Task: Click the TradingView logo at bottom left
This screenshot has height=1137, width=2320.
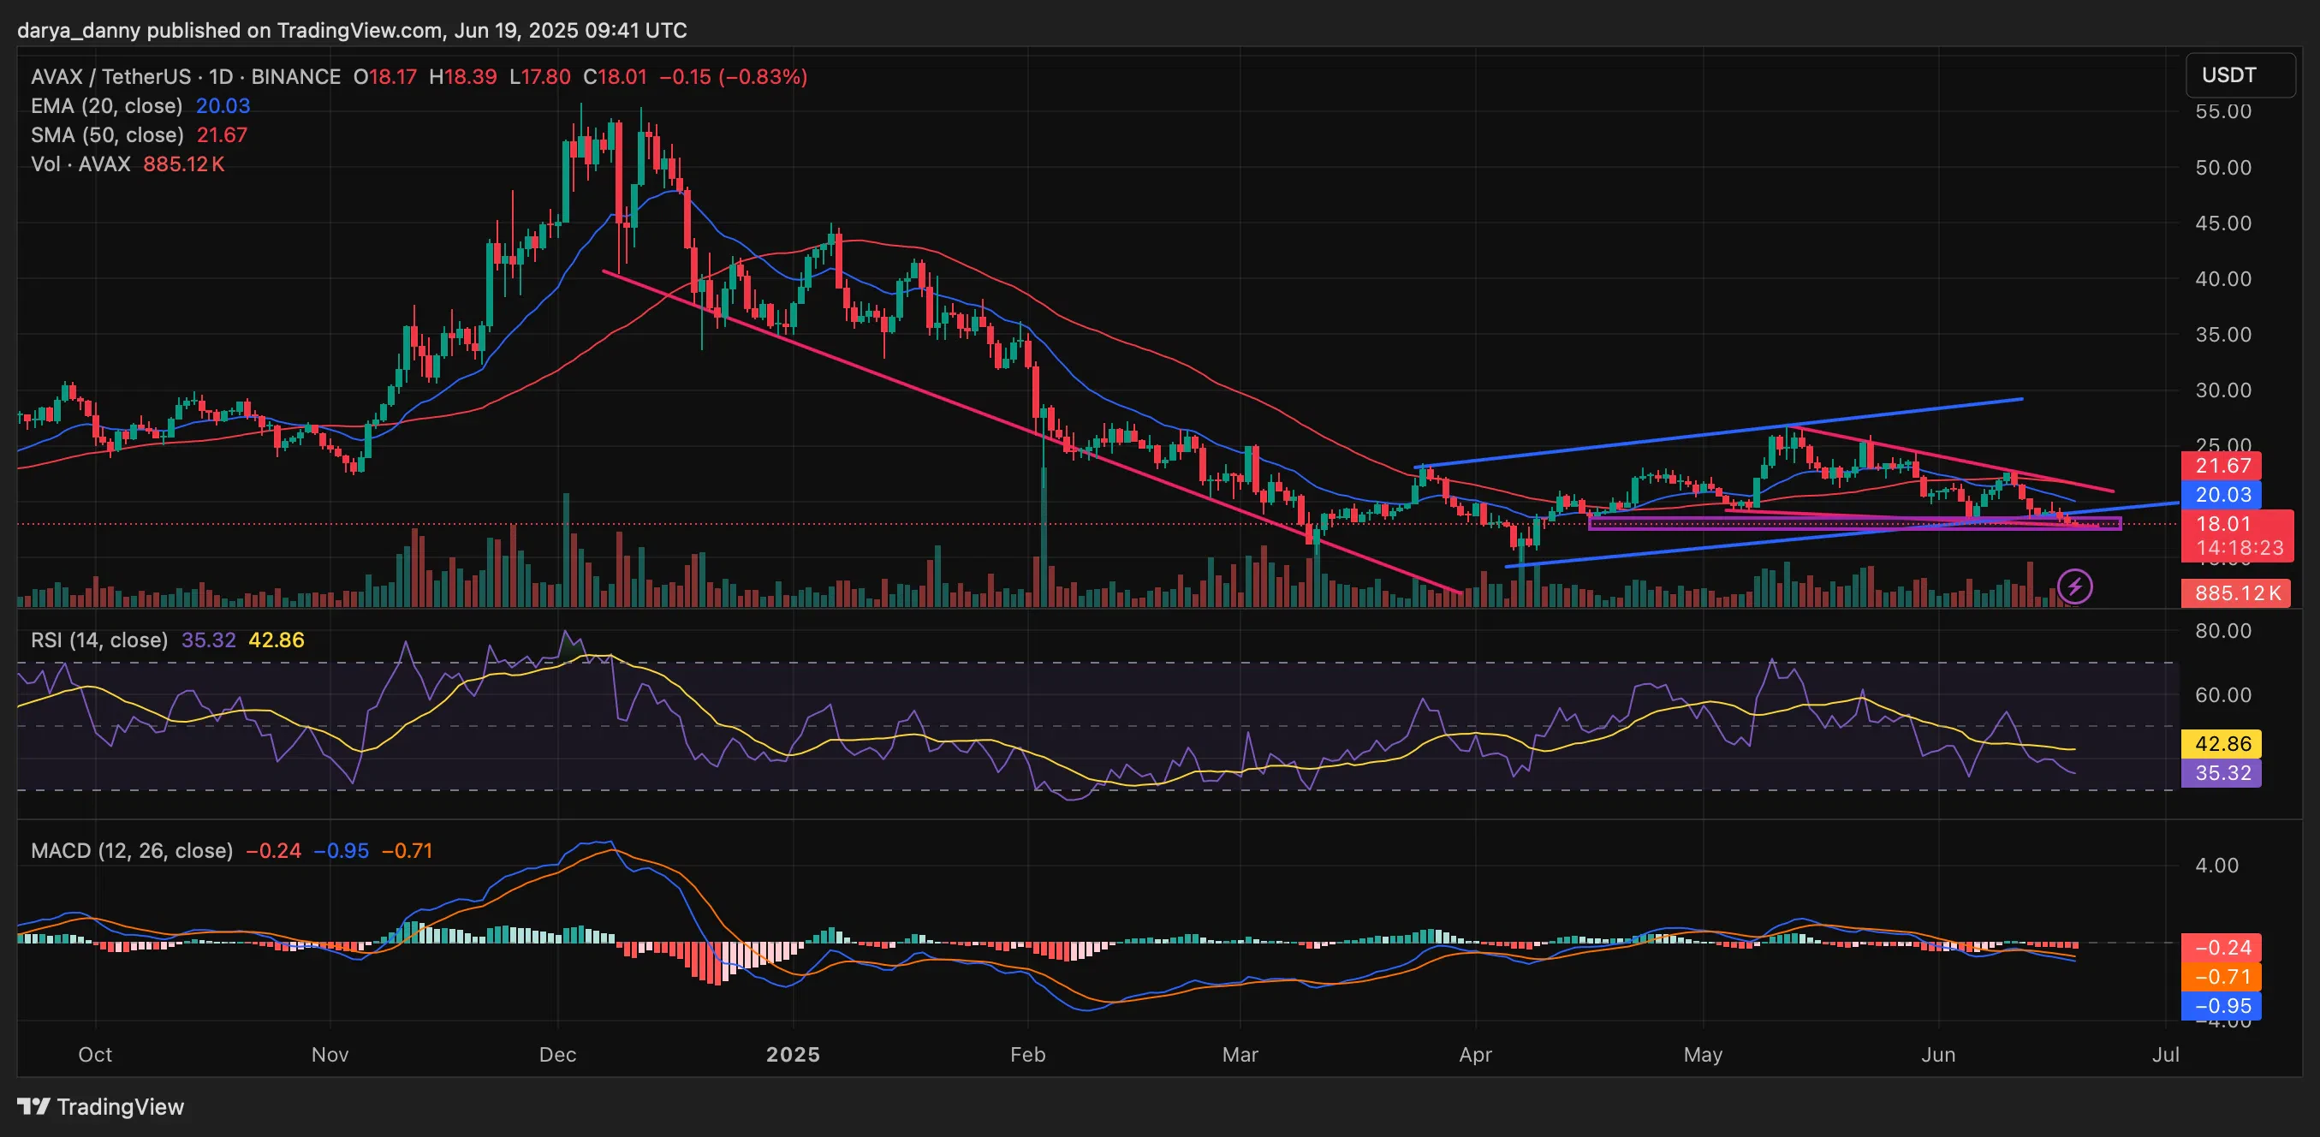Action: 34,1106
